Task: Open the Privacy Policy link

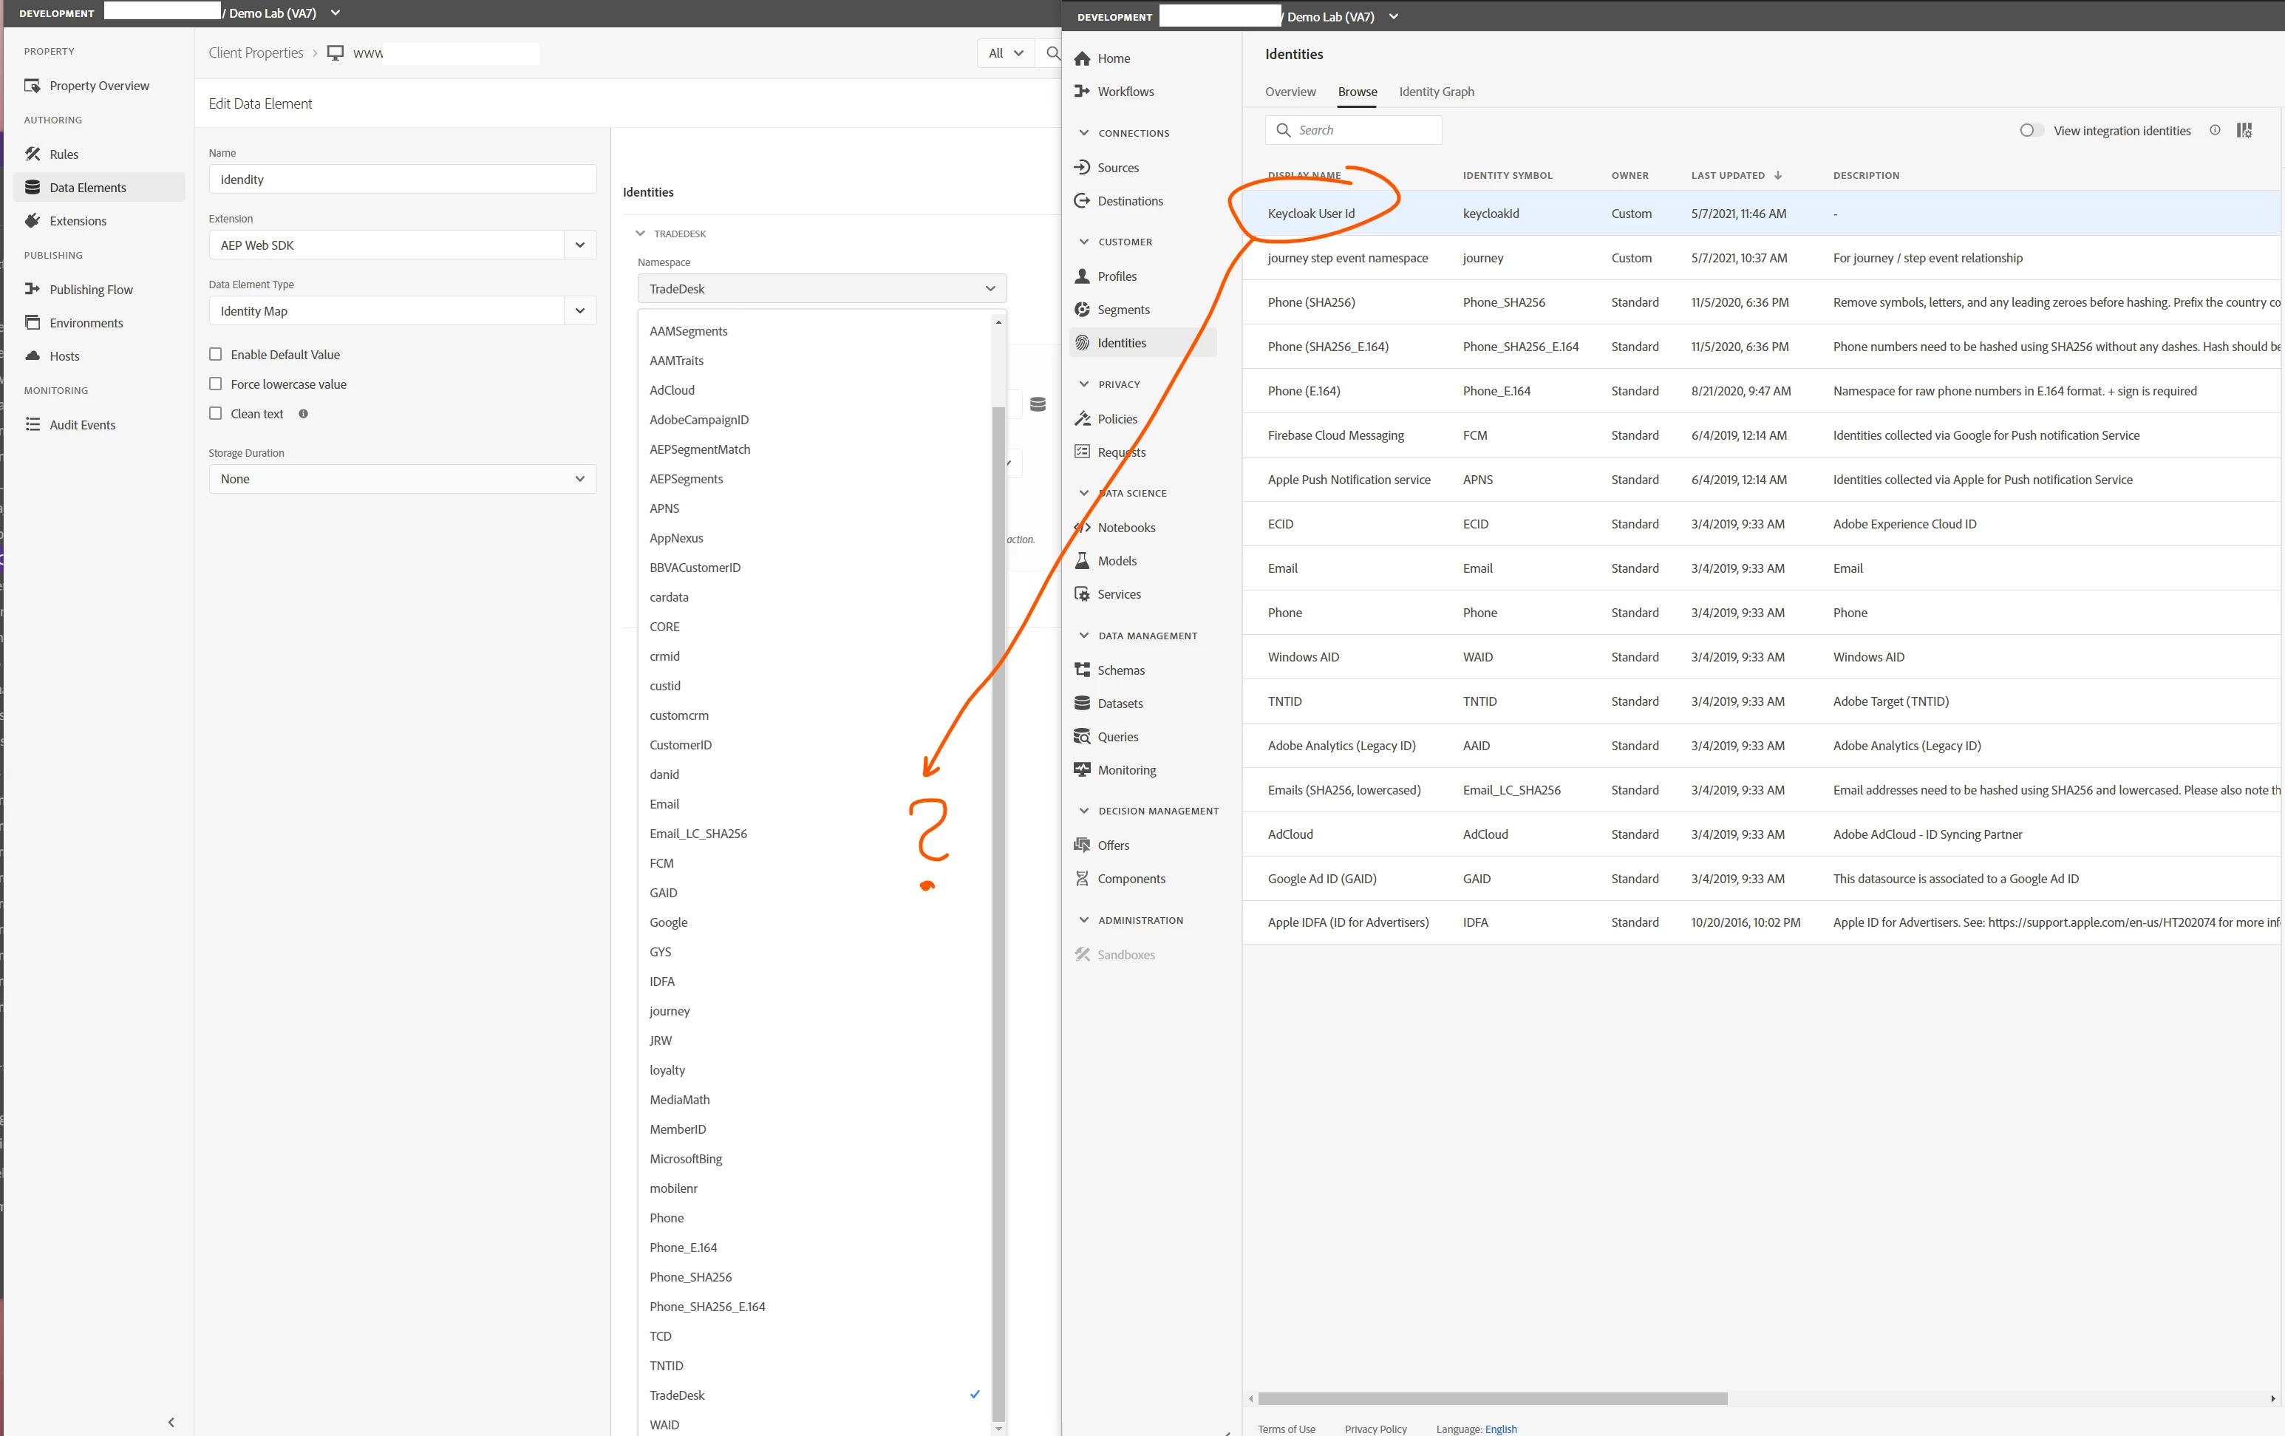Action: (1375, 1429)
